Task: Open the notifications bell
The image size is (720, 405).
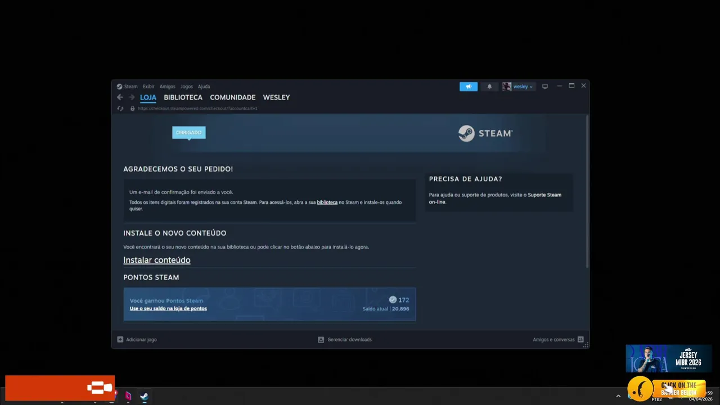Action: click(x=489, y=87)
